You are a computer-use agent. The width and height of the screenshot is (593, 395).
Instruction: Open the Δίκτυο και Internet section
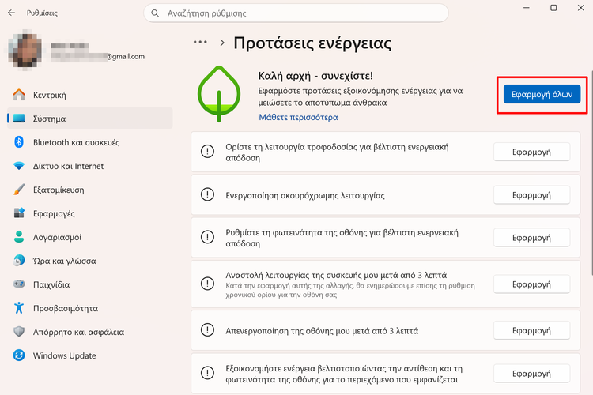click(x=68, y=166)
